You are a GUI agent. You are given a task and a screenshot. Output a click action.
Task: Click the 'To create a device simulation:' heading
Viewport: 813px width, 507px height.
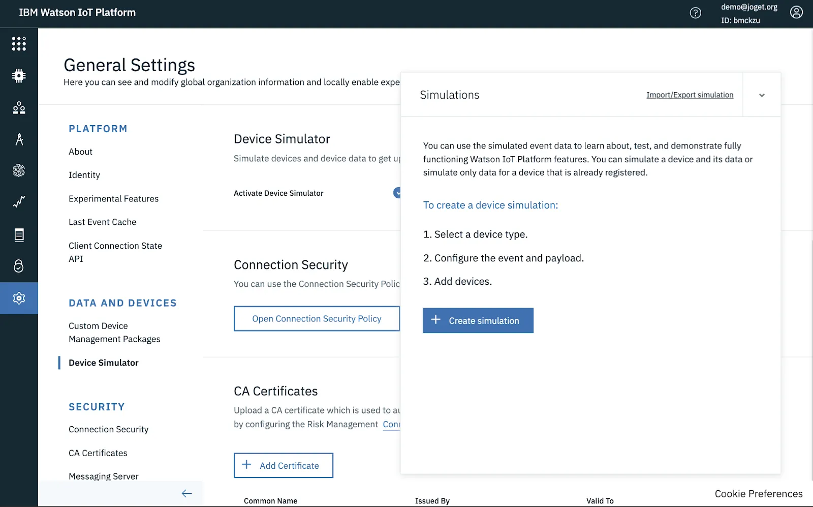coord(490,205)
